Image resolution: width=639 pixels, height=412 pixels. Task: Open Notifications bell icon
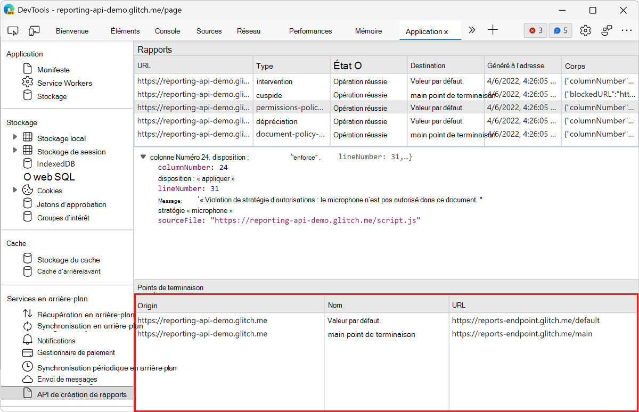tap(28, 340)
